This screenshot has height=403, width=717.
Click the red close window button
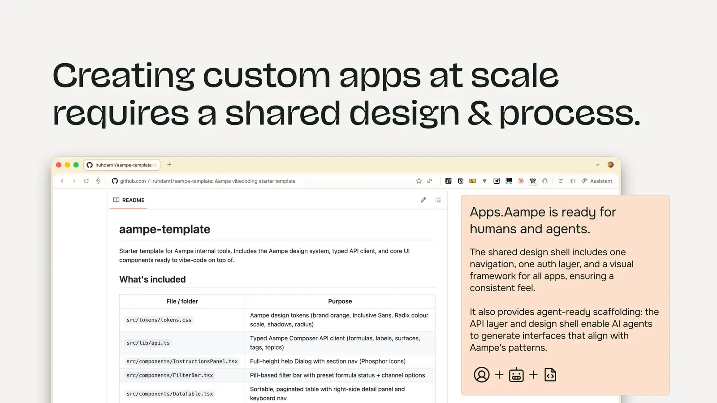[59, 165]
